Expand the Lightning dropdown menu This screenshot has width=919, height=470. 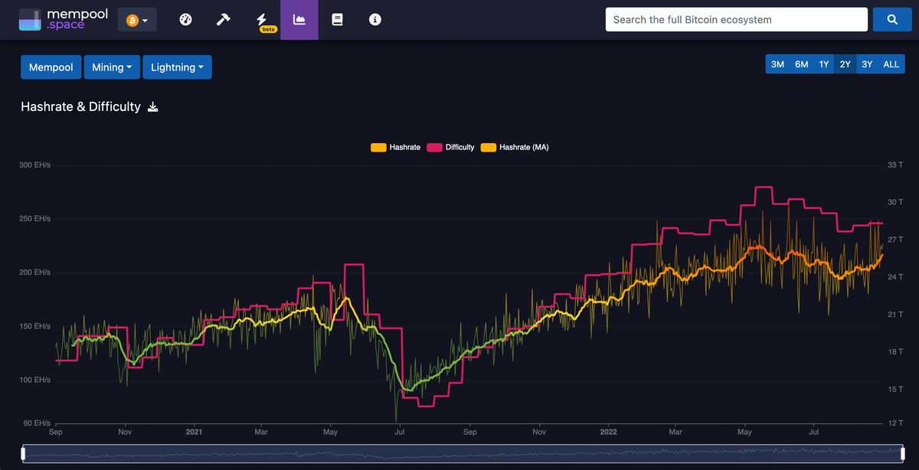point(177,67)
